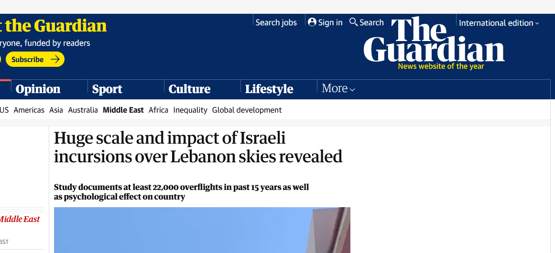Click the chevron next to More
The width and height of the screenshot is (555, 253).
pyautogui.click(x=352, y=90)
